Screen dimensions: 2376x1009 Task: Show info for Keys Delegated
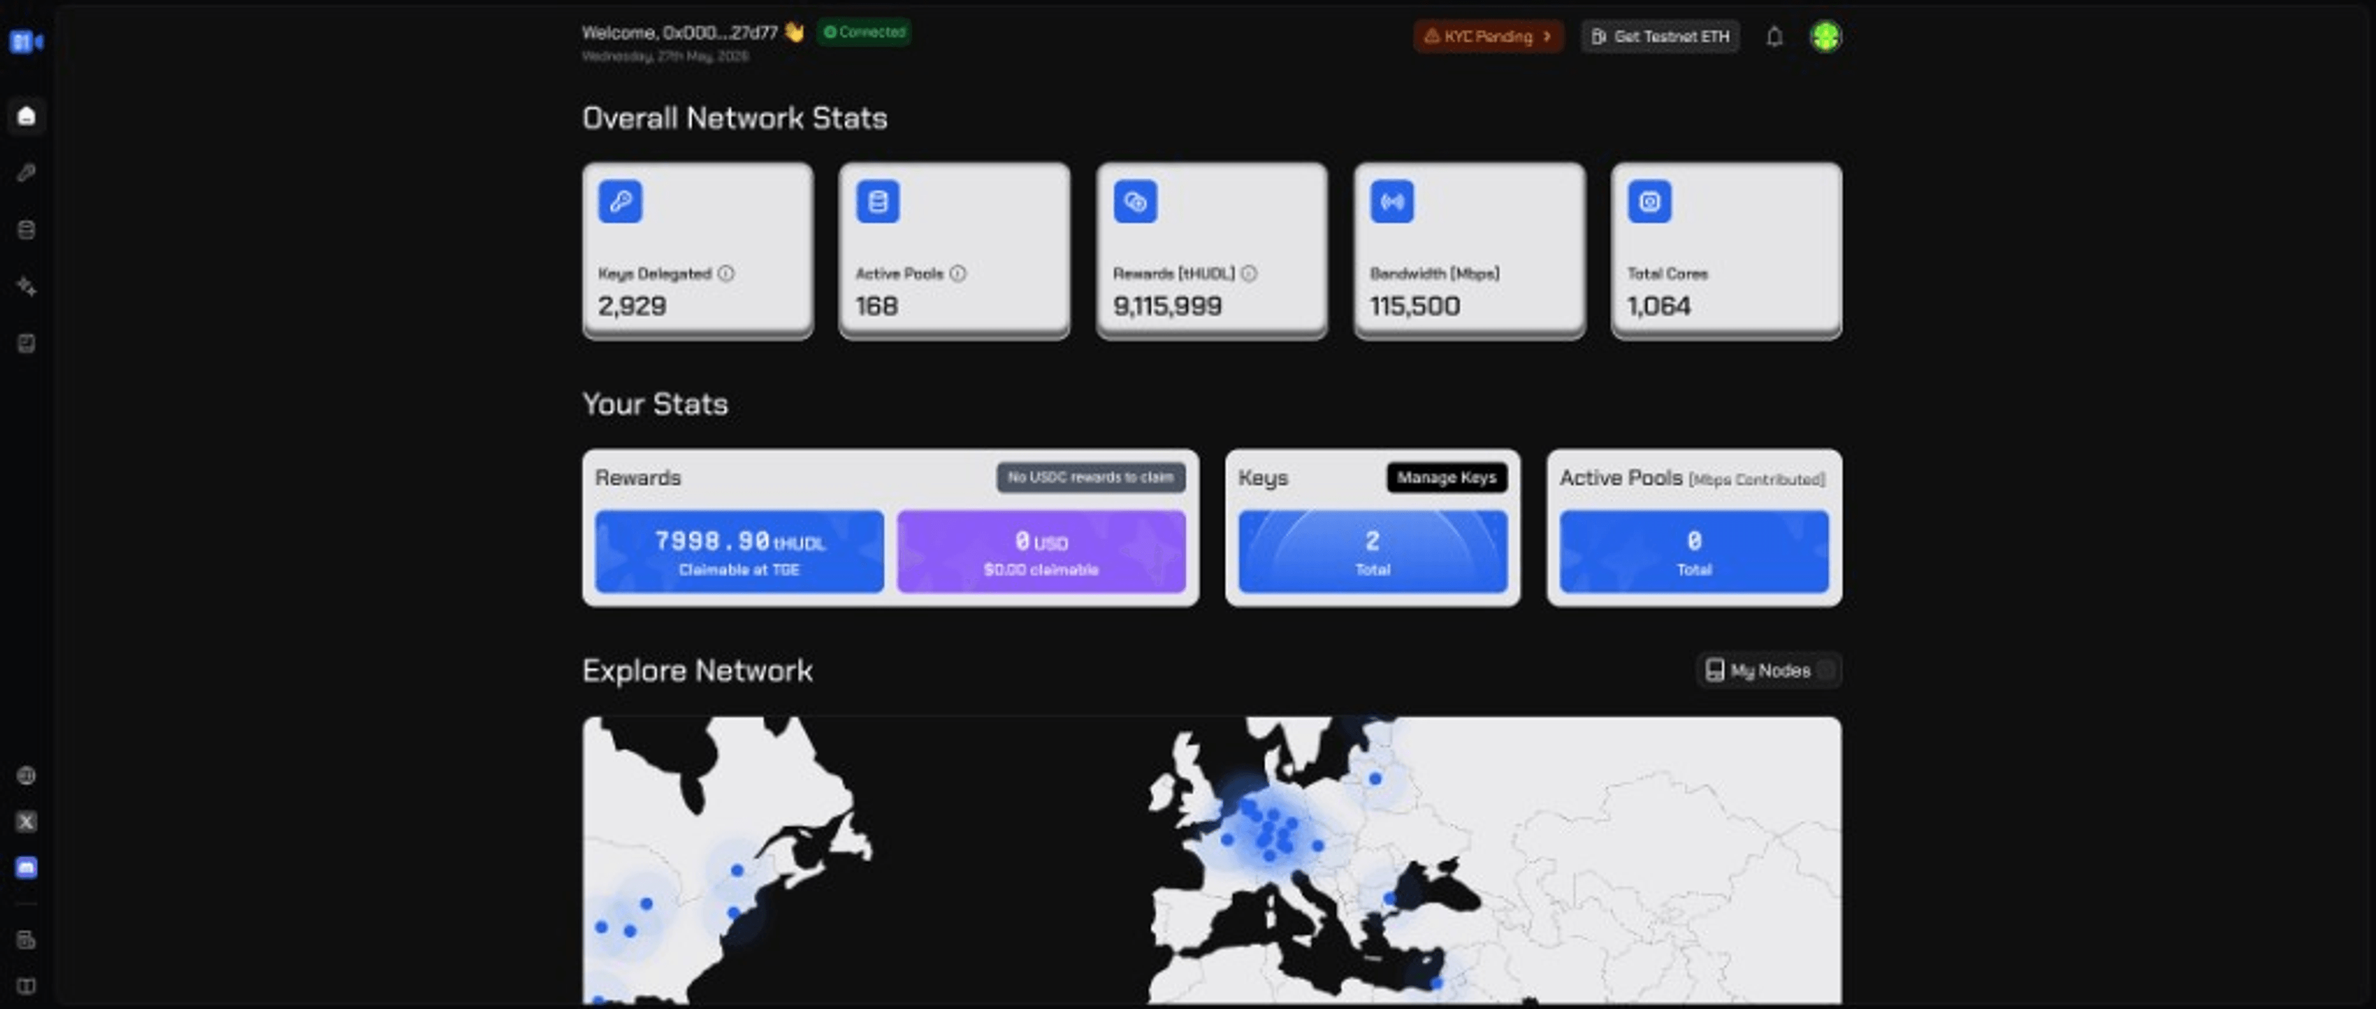726,273
